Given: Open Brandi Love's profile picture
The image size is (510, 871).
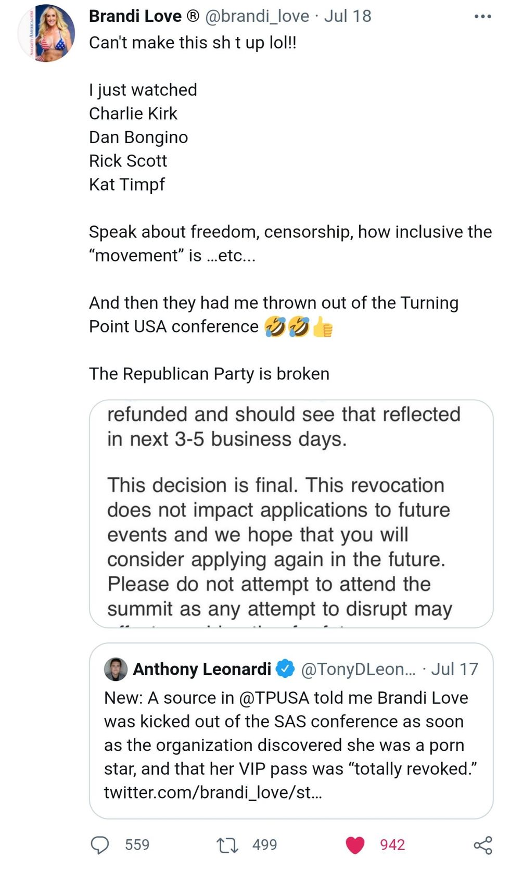Looking at the screenshot, I should coord(47,33).
